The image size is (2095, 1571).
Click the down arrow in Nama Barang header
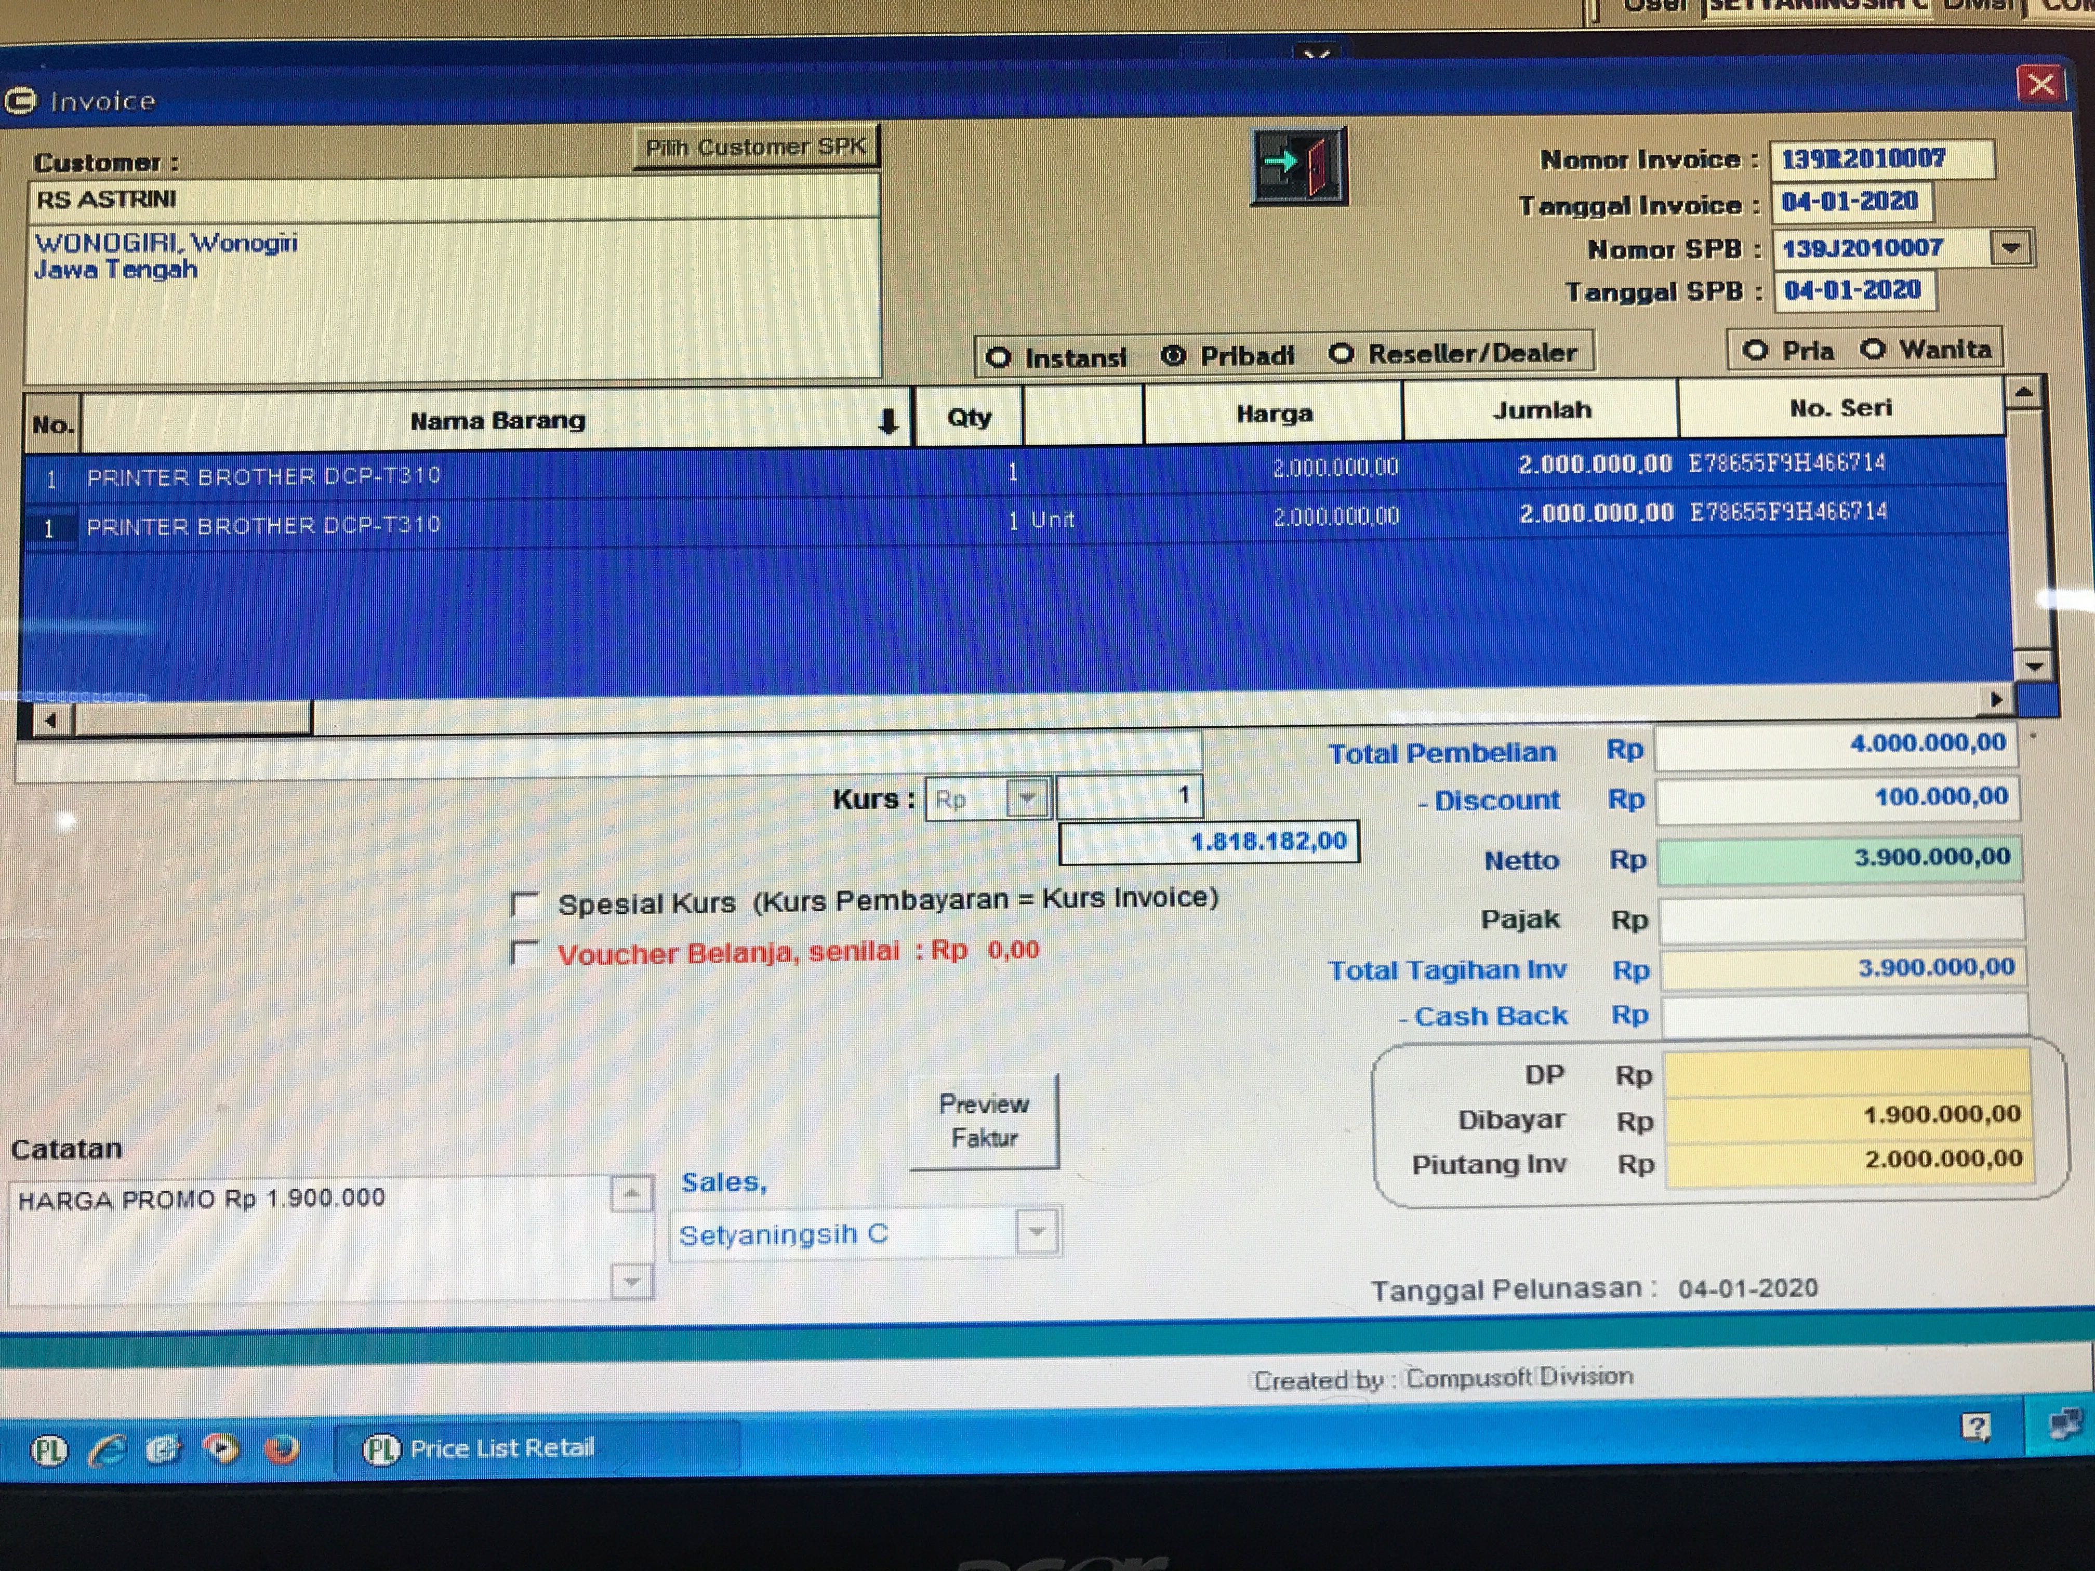point(887,421)
